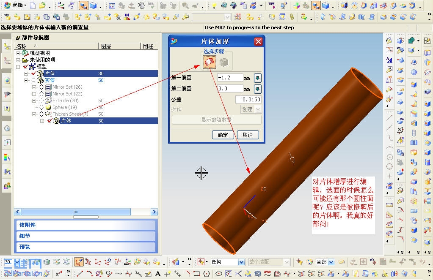
Task: Expand the Mirror Set (26) node
Action: click(34, 87)
